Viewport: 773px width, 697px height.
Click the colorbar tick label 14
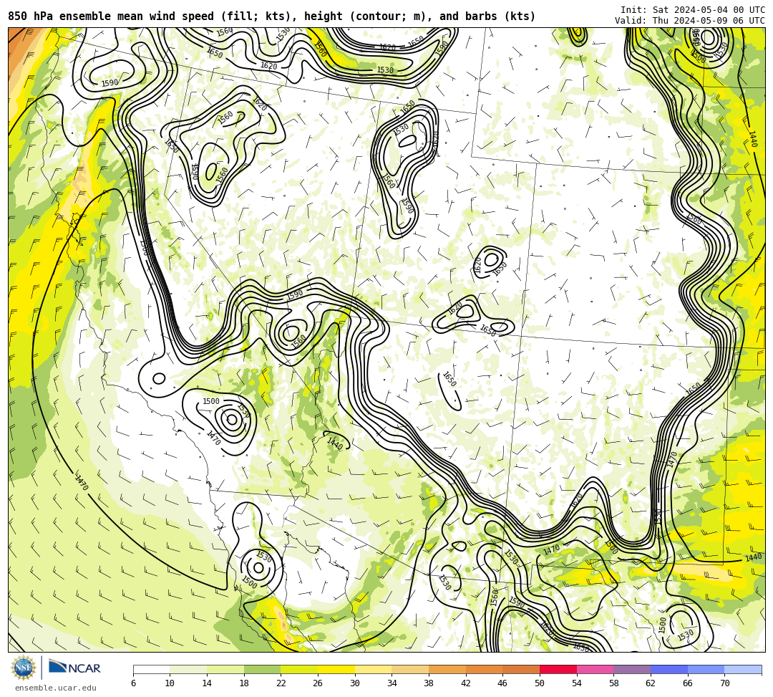coord(207,683)
